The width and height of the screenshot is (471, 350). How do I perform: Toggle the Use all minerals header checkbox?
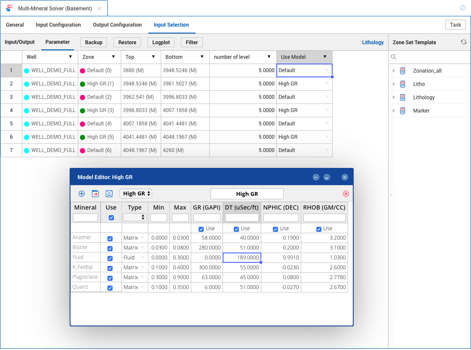tap(111, 218)
